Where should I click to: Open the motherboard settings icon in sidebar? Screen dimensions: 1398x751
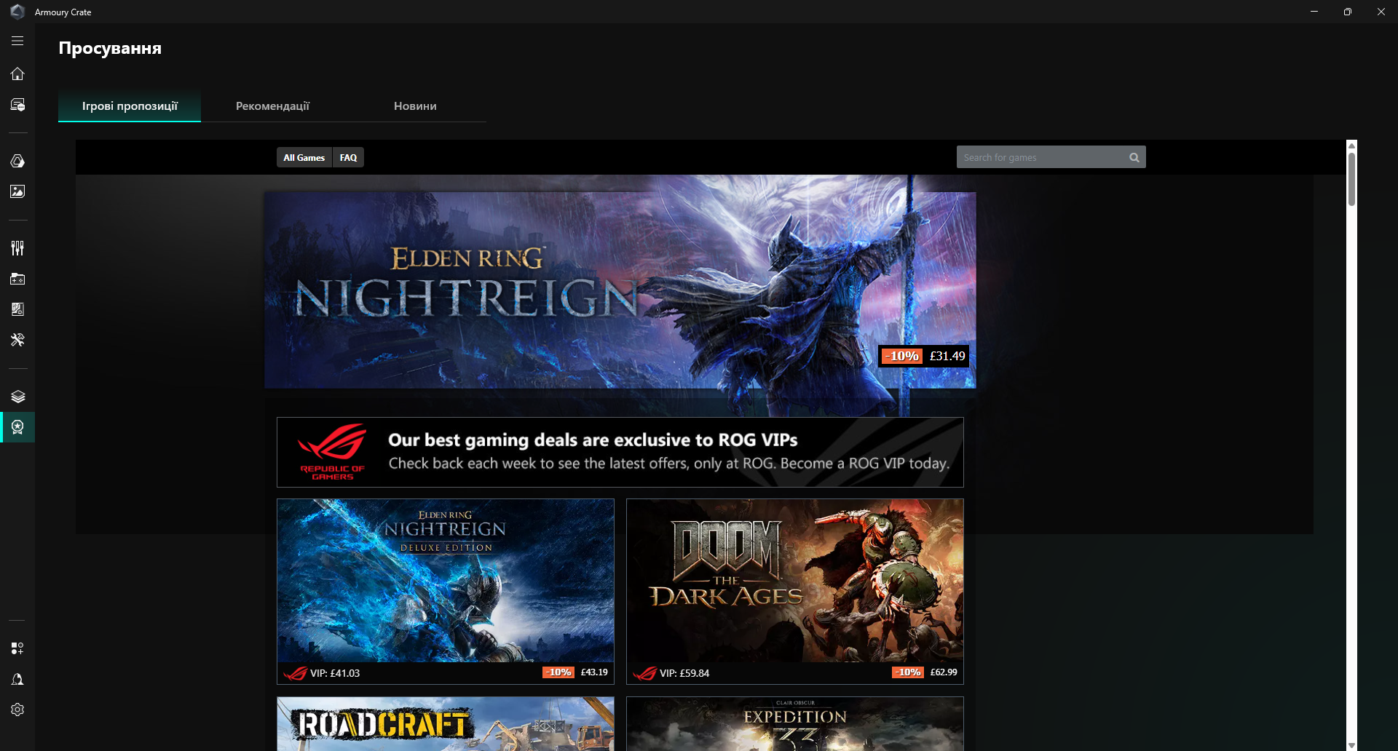click(17, 309)
